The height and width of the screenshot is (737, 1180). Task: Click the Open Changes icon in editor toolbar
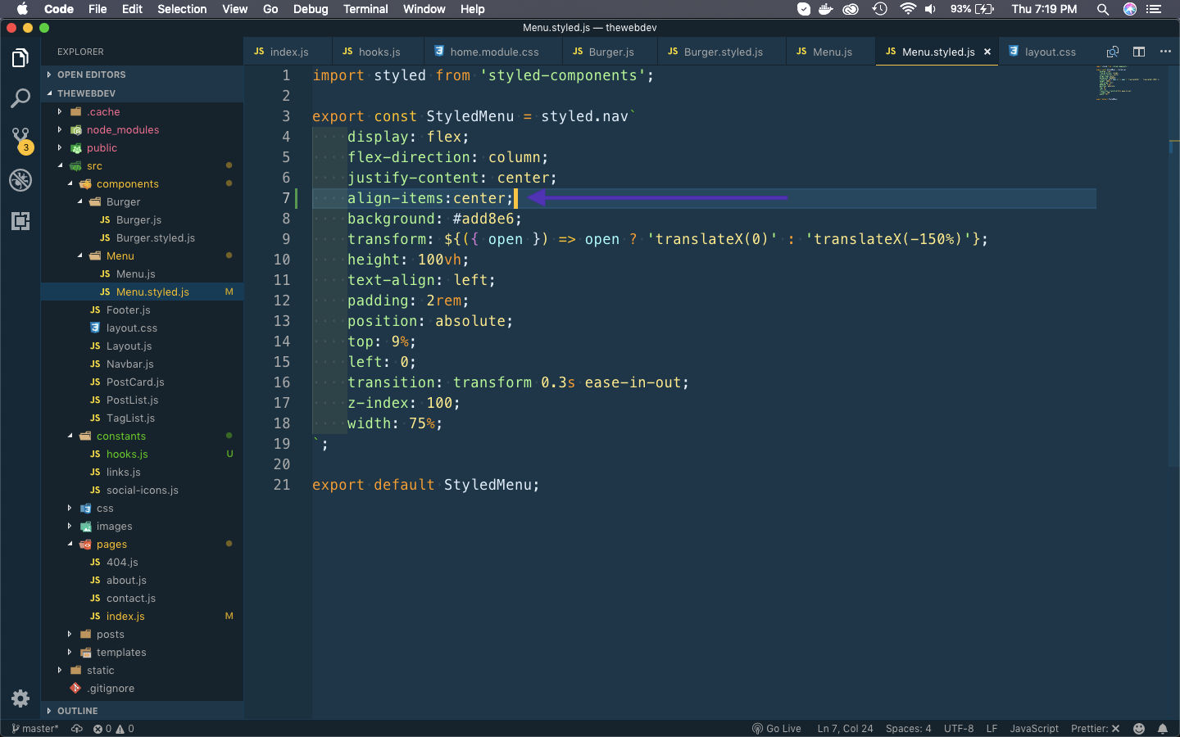tap(1113, 52)
